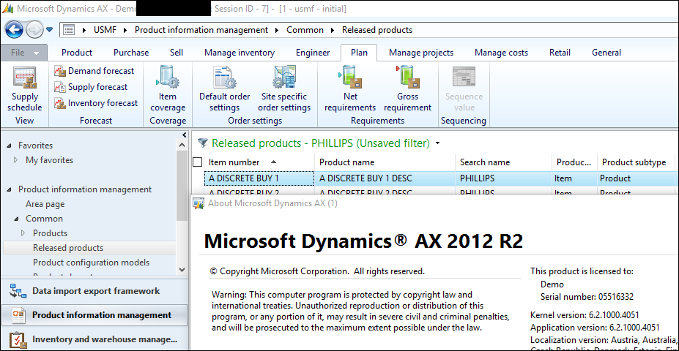This screenshot has height=351, width=679.
Task: Click Common in the address path
Action: point(305,30)
